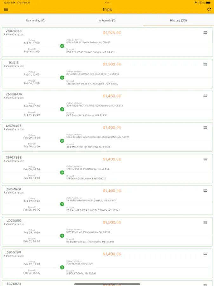214x286 pixels.
Task: Tap the green stop badge on trip M076408
Action: tap(62, 141)
